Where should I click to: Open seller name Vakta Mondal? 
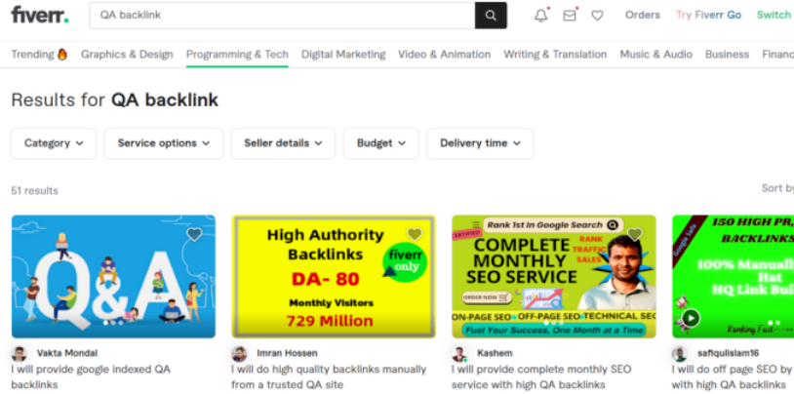point(67,353)
